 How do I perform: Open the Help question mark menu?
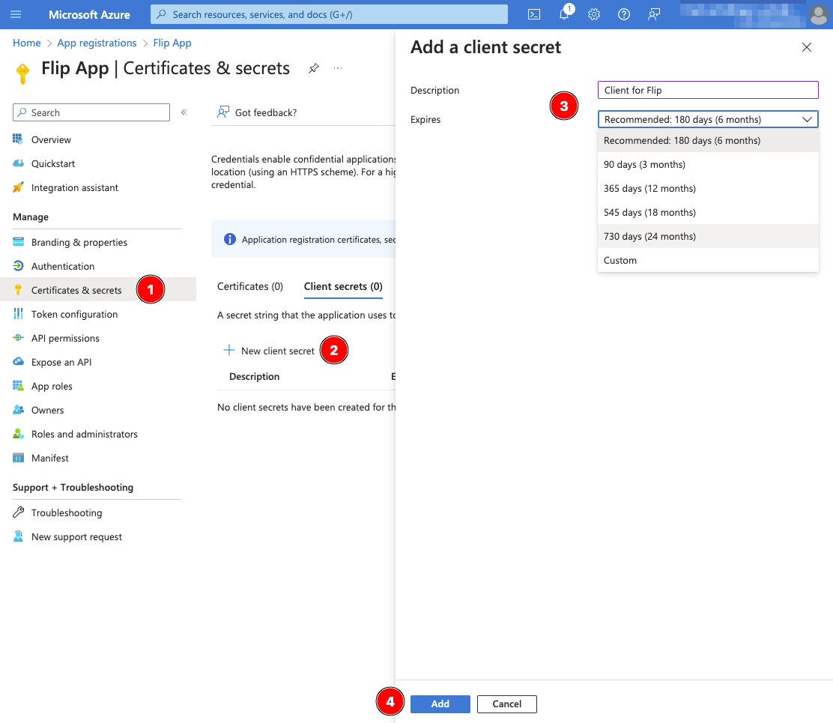624,14
